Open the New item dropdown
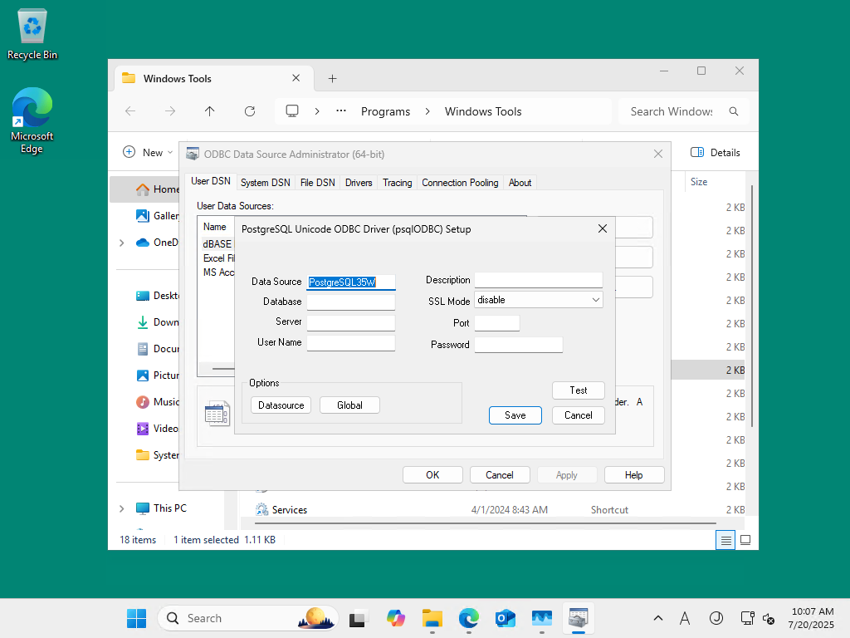 pos(148,153)
